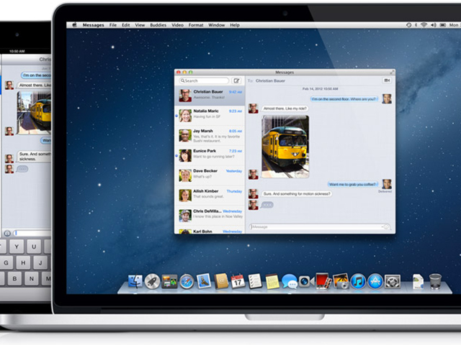This screenshot has height=345, width=461.
Task: Select Chris DeVilla conversation
Action: (x=210, y=216)
